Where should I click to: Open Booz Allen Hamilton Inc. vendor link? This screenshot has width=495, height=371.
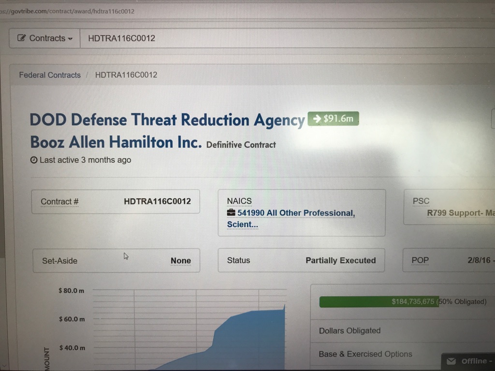tap(116, 142)
